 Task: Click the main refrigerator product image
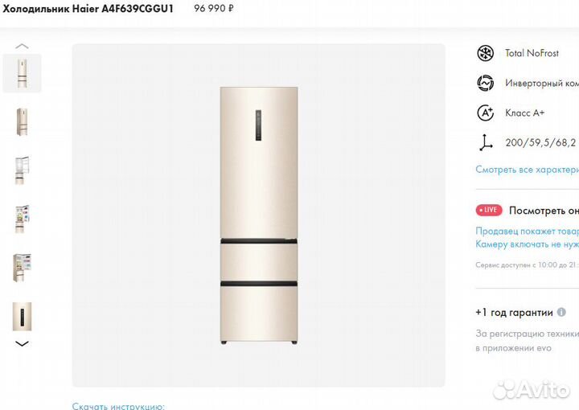(258, 215)
